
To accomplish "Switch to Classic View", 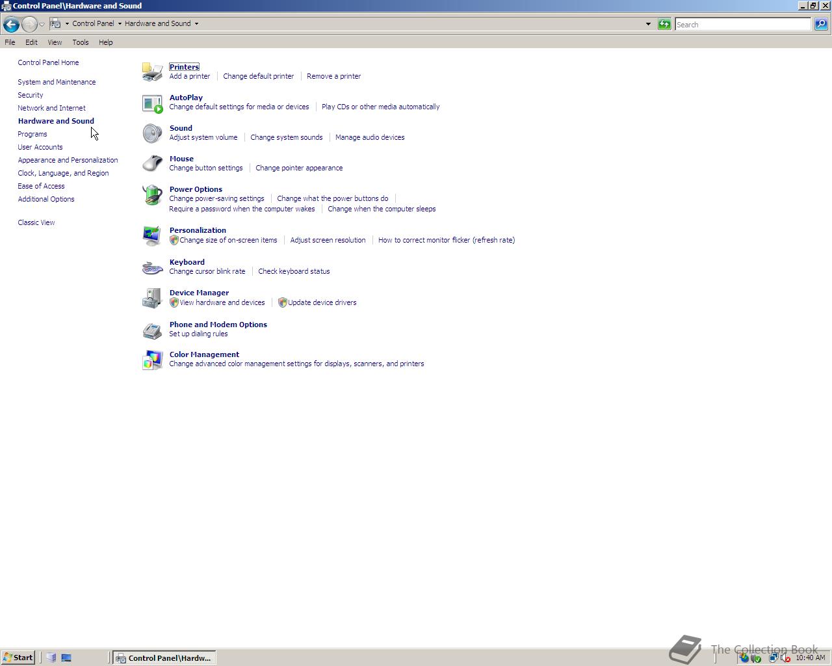I will (x=36, y=222).
